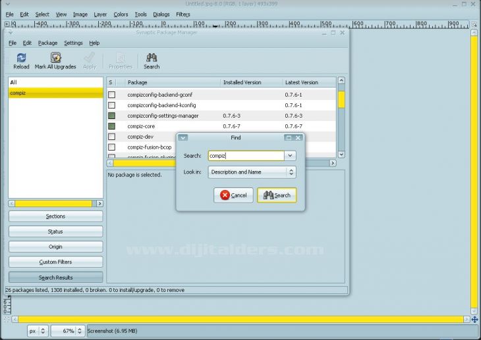Viewport: 481px width, 340px height.
Task: Mark the compiz-fusion-bcop checkbox
Action: [111, 147]
